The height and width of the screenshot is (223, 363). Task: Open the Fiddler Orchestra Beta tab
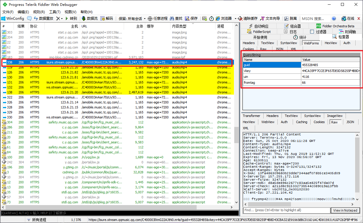click(335, 26)
